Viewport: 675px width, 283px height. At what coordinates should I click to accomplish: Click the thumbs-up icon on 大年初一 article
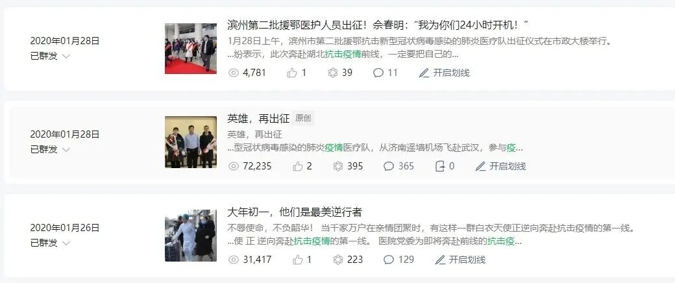pos(298,260)
